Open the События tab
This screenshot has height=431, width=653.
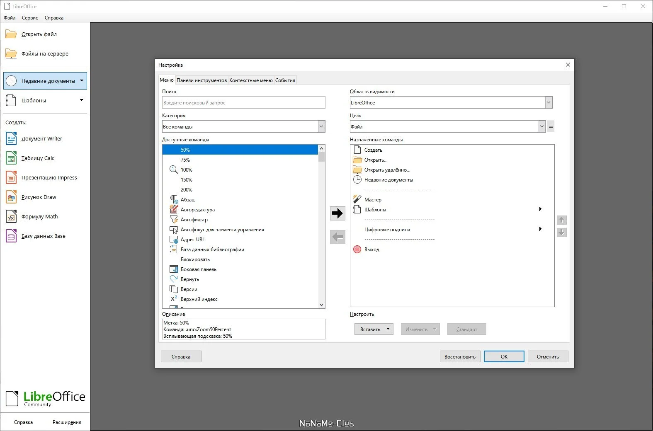pyautogui.click(x=285, y=80)
